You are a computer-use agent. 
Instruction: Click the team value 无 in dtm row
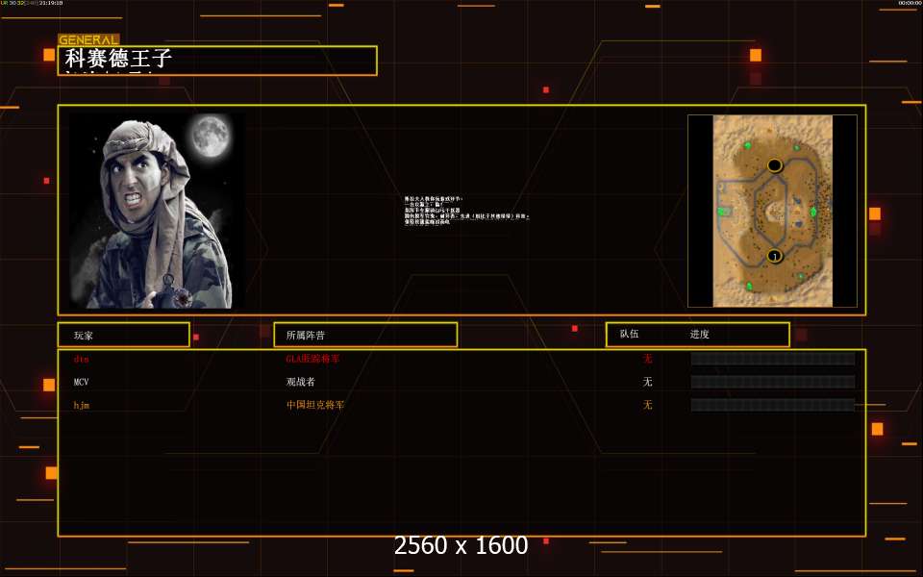(647, 359)
